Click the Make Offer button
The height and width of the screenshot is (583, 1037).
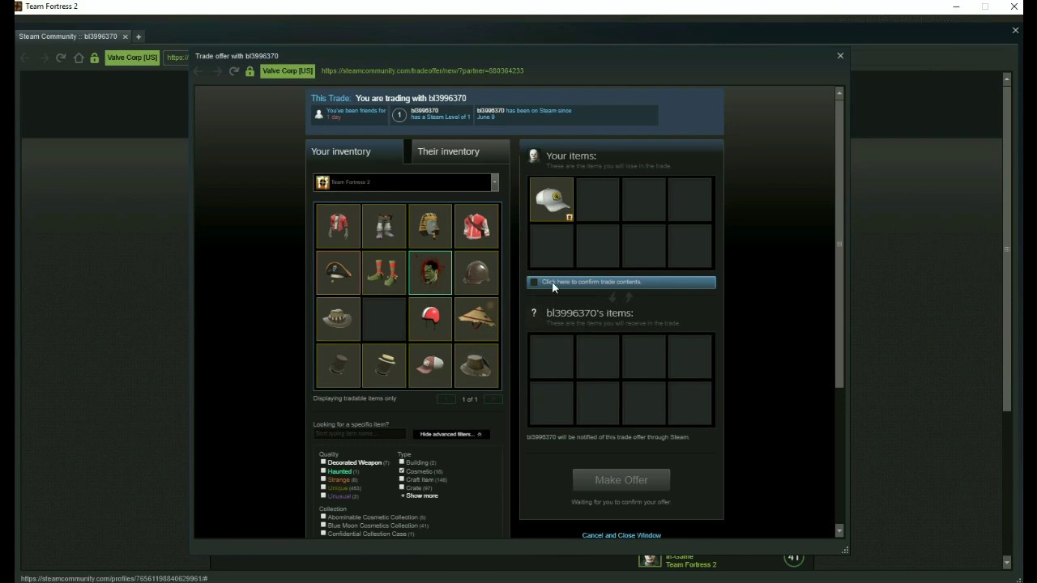coord(621,480)
